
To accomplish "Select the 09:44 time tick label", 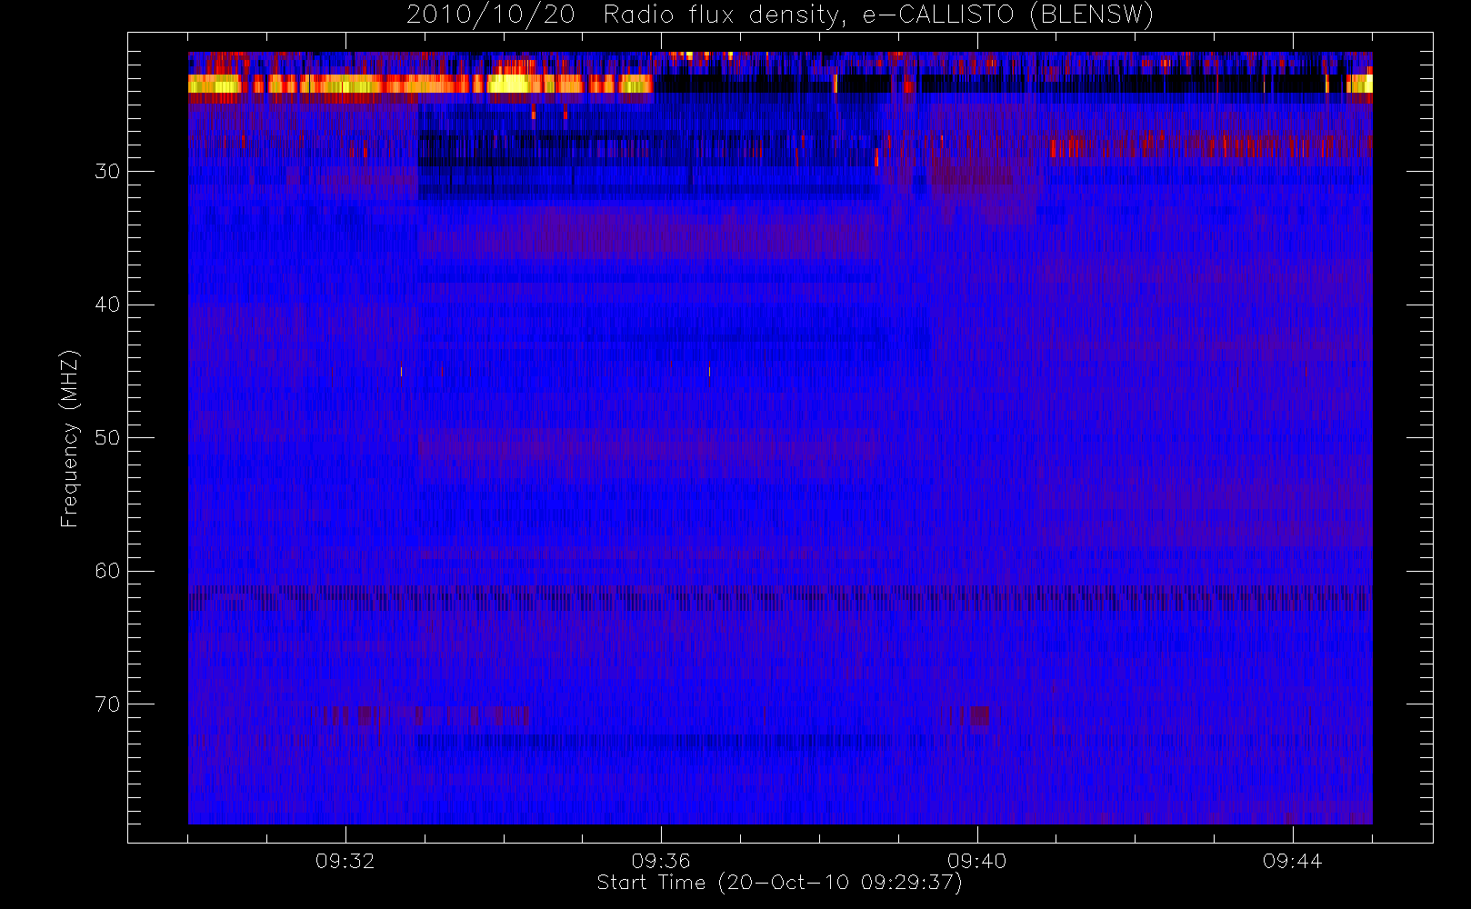I will (x=1292, y=861).
